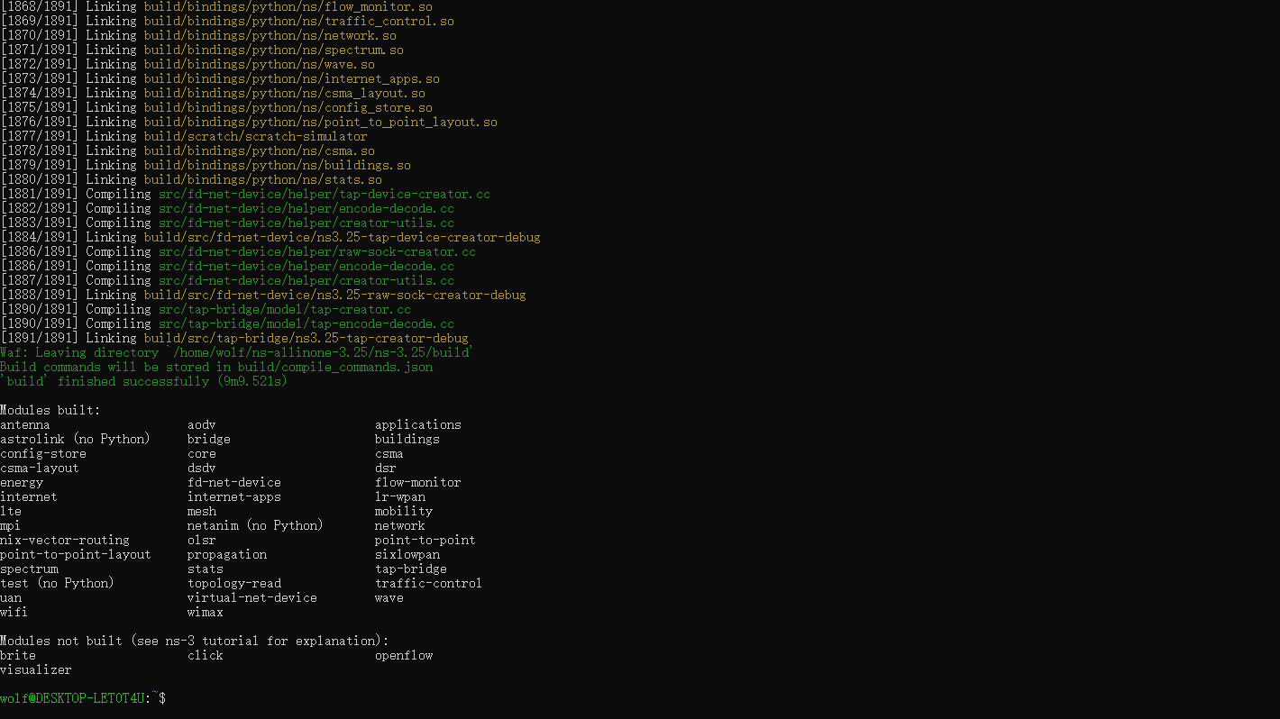Click the openflow unbuilt module
Viewport: 1280px width, 719px height.
(x=404, y=655)
